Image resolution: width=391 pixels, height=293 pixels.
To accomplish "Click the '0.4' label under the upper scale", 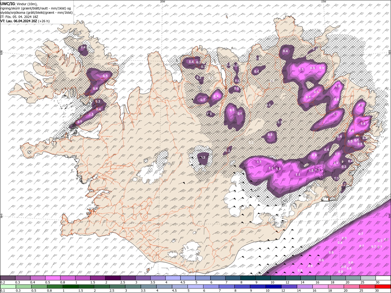I will point(33,282).
